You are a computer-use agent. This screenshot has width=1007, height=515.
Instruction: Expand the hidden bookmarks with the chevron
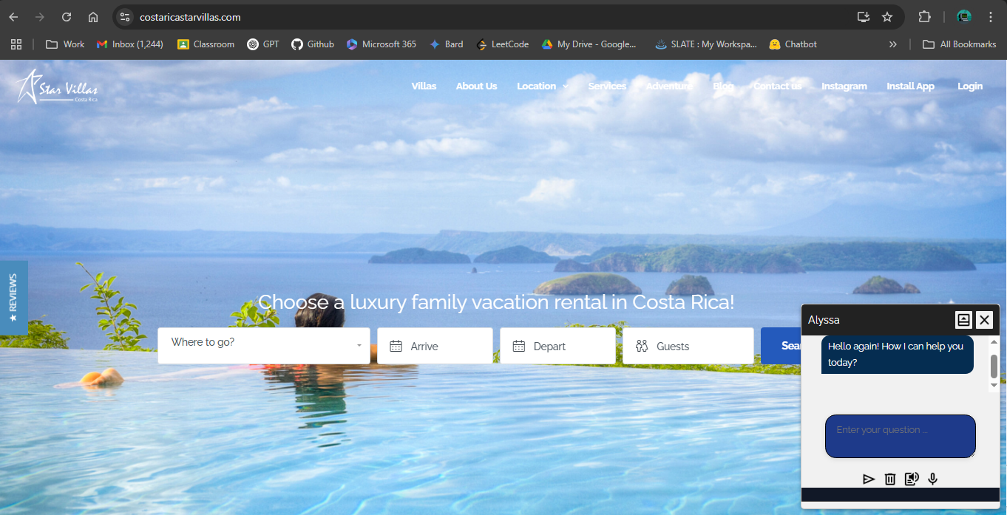892,44
